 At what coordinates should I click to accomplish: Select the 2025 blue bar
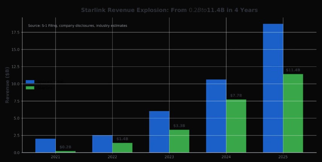pos(273,88)
